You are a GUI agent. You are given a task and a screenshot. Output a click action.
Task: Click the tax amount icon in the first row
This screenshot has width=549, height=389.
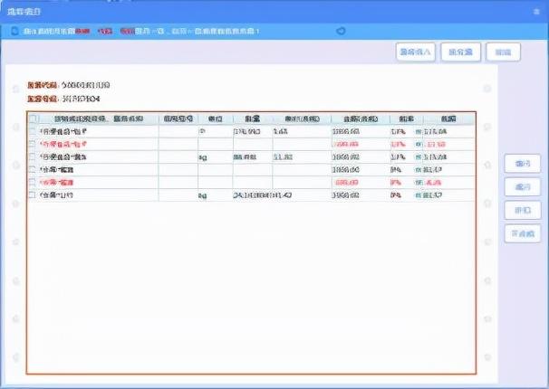(419, 132)
